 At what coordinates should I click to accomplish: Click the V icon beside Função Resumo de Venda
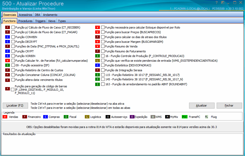pyautogui.click(x=98, y=46)
